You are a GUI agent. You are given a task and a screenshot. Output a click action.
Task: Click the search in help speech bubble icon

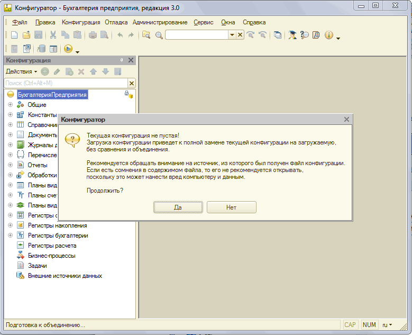point(304,35)
